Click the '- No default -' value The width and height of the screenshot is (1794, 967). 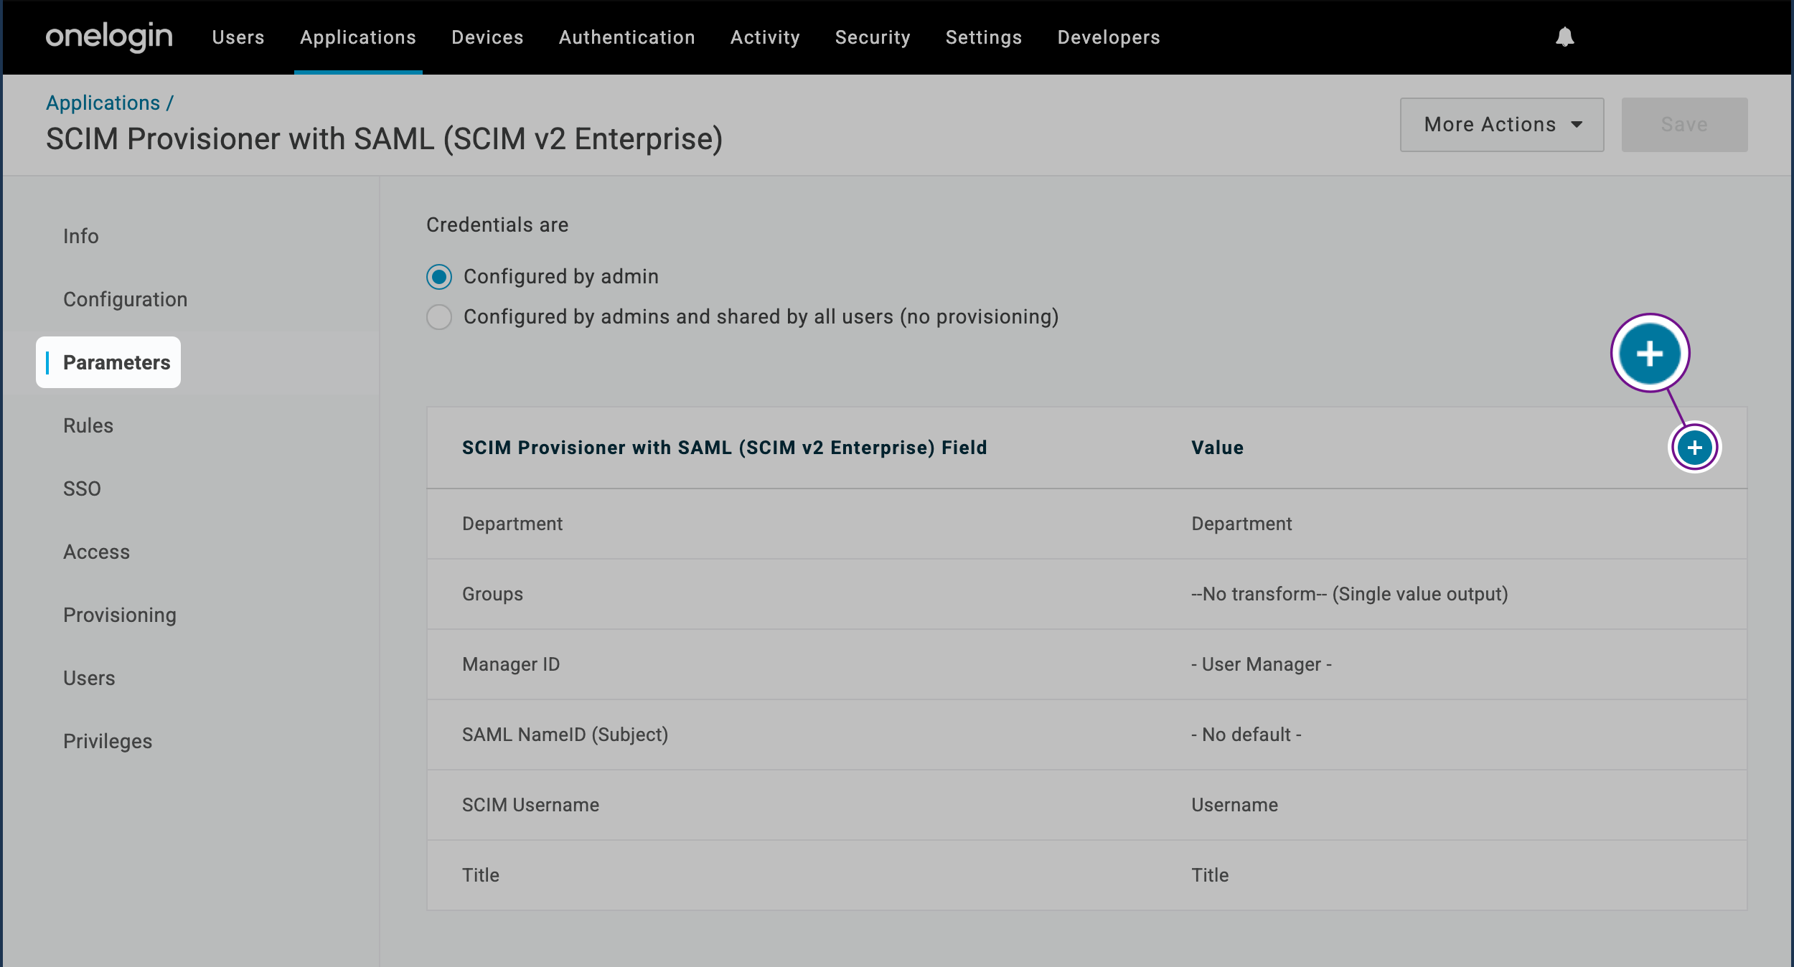click(x=1246, y=735)
